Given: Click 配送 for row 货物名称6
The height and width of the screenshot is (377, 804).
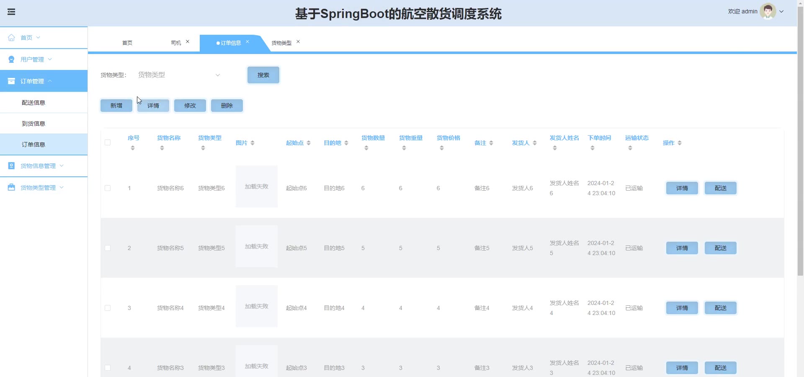Looking at the screenshot, I should [x=721, y=188].
